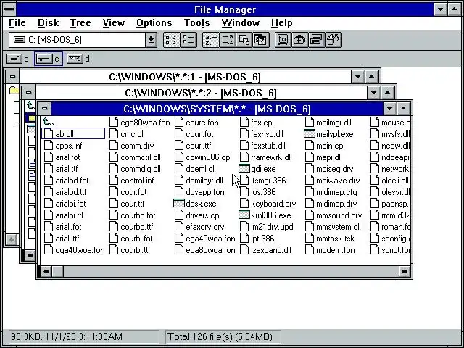This screenshot has width=464, height=348.
Task: Click the ab.dll document icon
Action: click(49, 133)
